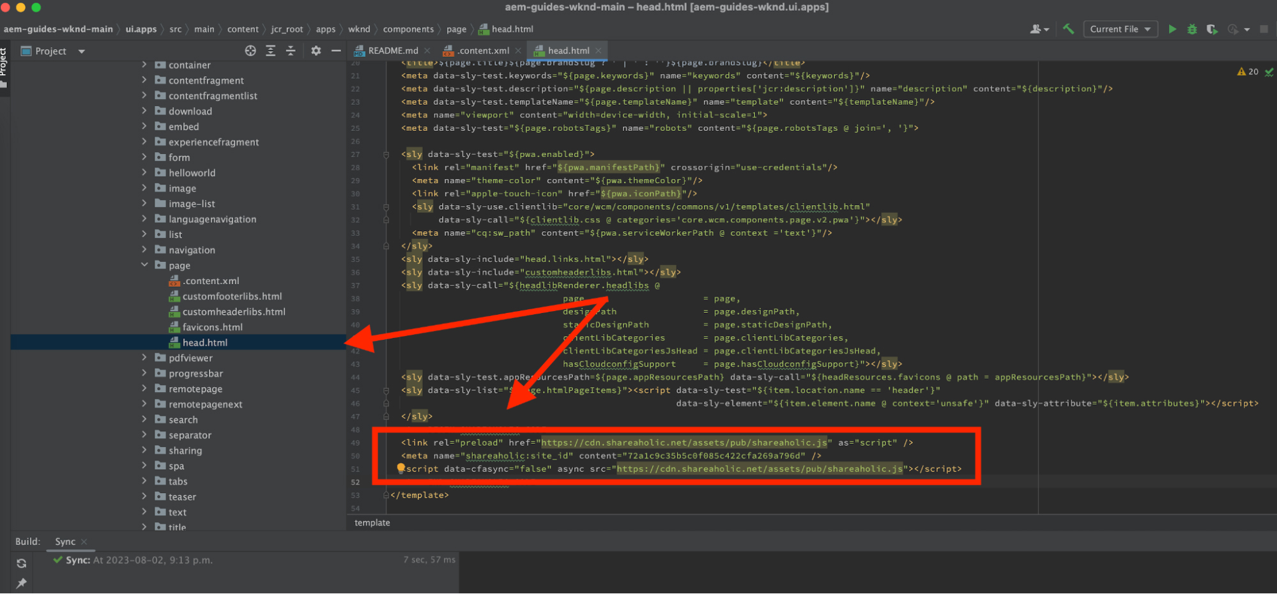1277x594 pixels.
Task: Click the grey Stop square icon
Action: 1264,29
